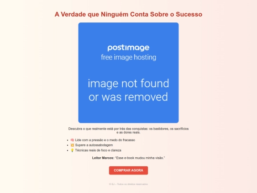The height and width of the screenshot is (193, 257).
Task: Click the bullet before brain emoji
Action: point(68,140)
